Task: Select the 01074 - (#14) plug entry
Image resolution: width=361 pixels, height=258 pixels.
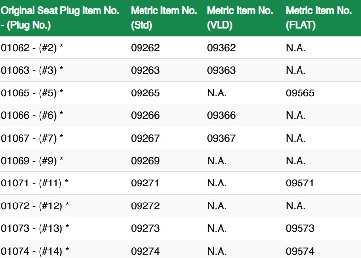Action: [x=35, y=251]
